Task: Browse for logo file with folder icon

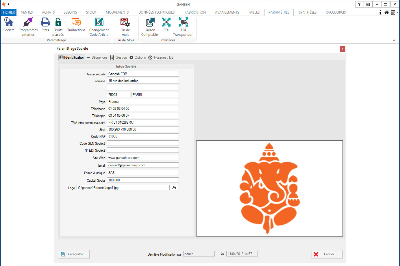Action: click(174, 188)
